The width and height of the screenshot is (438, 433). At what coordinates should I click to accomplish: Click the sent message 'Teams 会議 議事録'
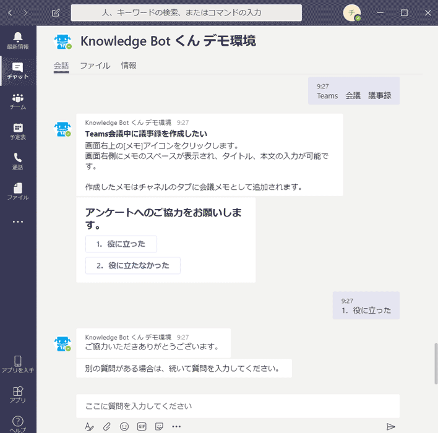point(354,91)
